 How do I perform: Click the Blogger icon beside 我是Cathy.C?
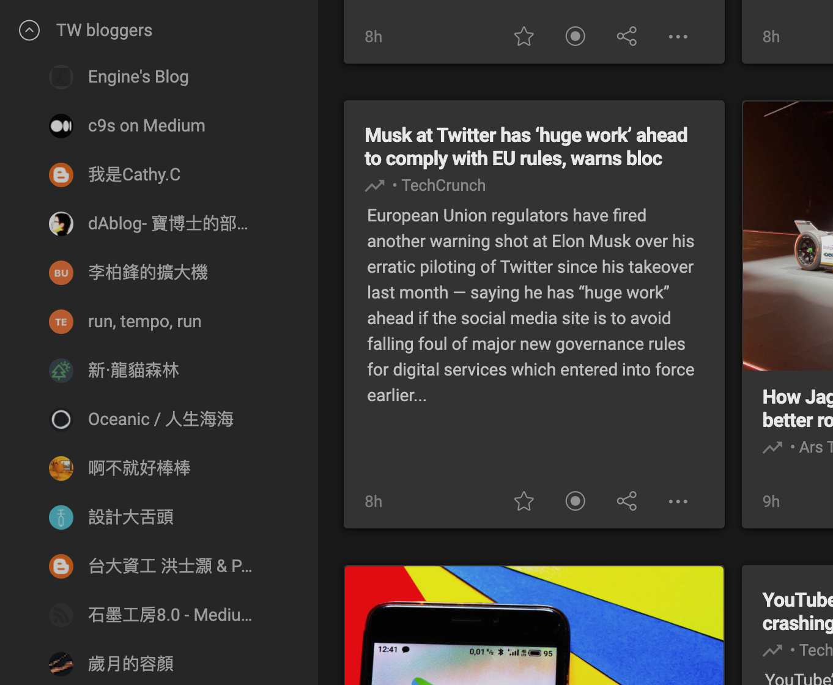click(61, 175)
